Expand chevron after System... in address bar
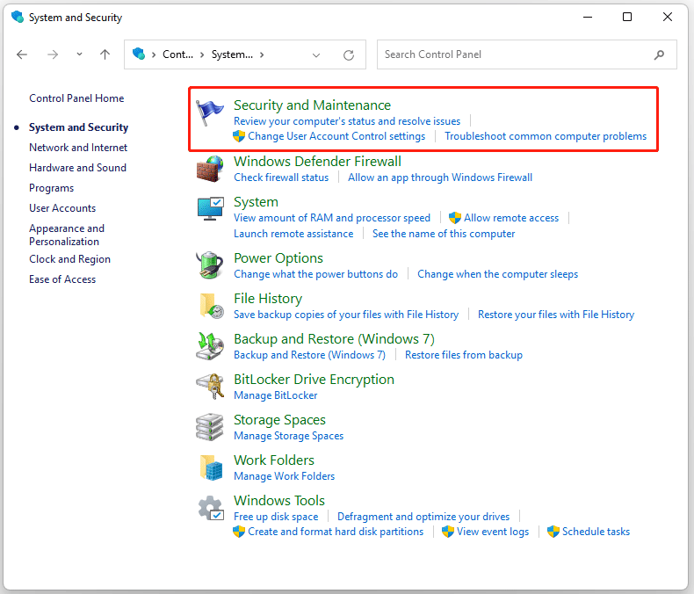 [262, 54]
